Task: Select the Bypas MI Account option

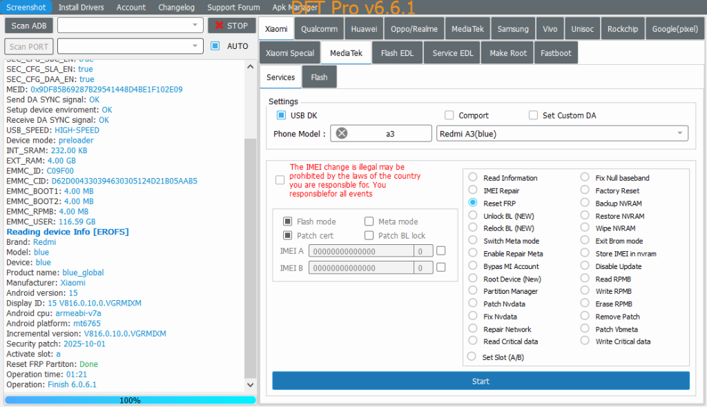Action: (472, 266)
